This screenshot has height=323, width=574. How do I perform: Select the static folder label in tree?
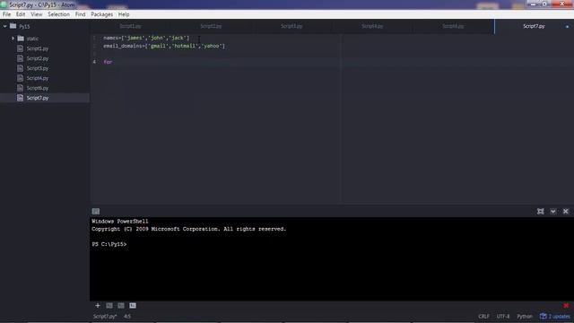[x=32, y=39]
